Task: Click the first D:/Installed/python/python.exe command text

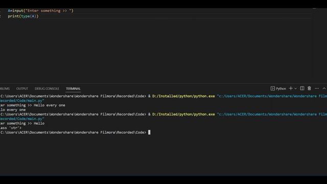Action: click(x=183, y=96)
